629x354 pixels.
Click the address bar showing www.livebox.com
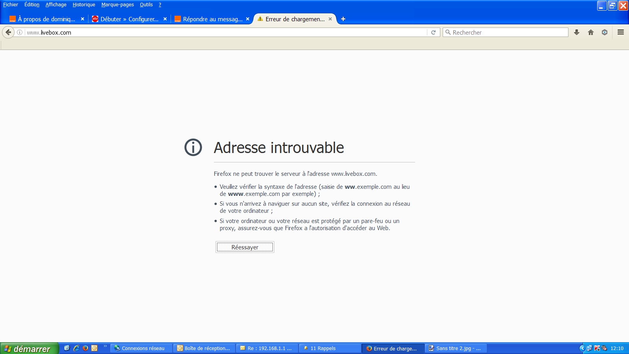226,32
